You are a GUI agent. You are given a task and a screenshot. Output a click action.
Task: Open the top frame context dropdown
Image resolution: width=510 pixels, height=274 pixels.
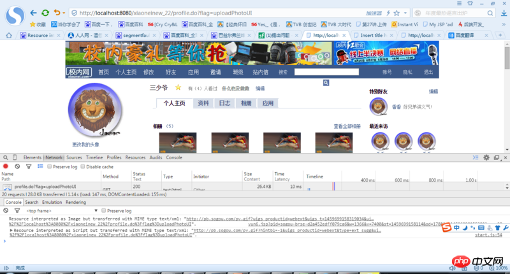[x=62, y=211]
